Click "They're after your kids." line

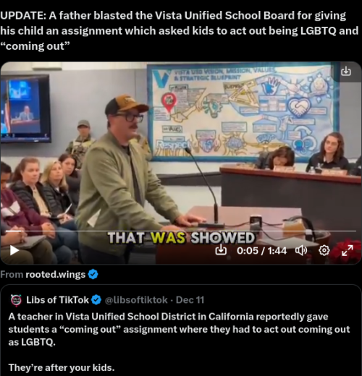coord(62,368)
